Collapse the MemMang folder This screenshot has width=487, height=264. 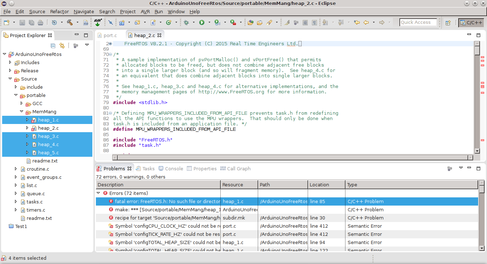coord(21,112)
